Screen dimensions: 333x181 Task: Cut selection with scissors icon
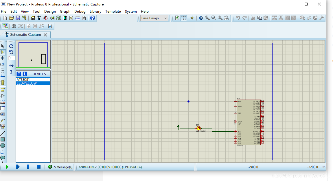pyautogui.click(x=253, y=18)
